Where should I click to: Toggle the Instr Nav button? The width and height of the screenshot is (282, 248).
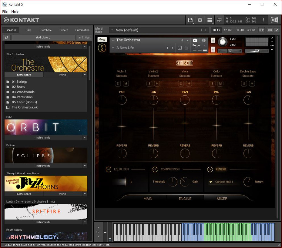pos(84,37)
